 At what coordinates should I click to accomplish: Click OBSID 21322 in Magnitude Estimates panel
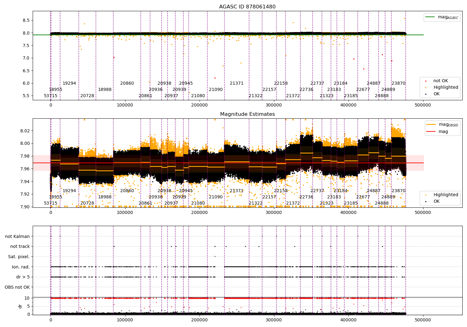click(x=256, y=203)
